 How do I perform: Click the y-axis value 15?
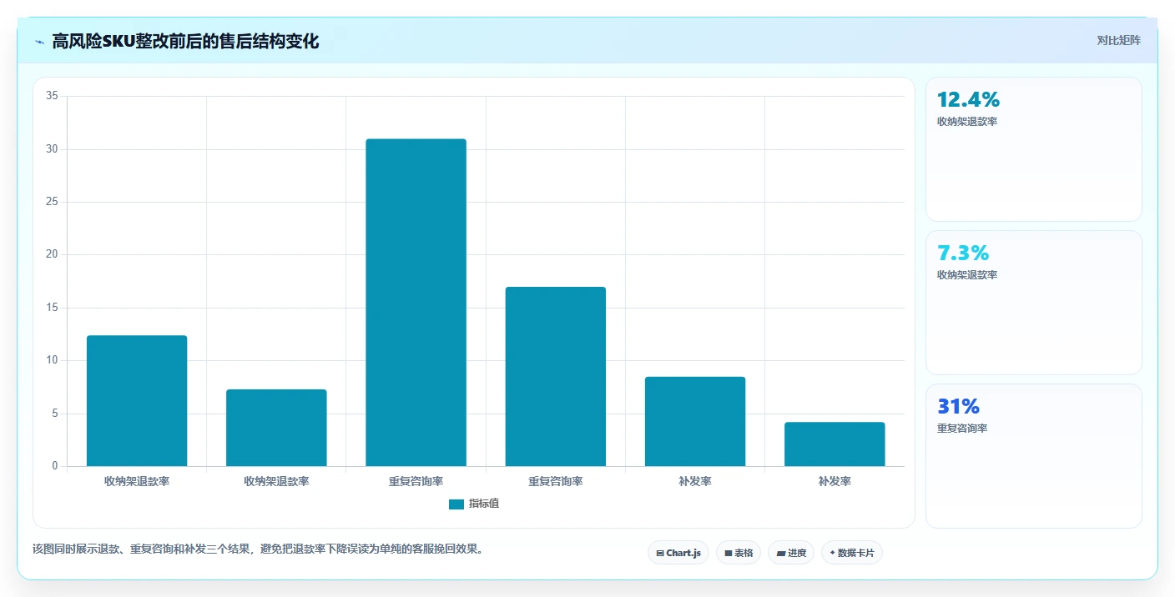pyautogui.click(x=52, y=308)
